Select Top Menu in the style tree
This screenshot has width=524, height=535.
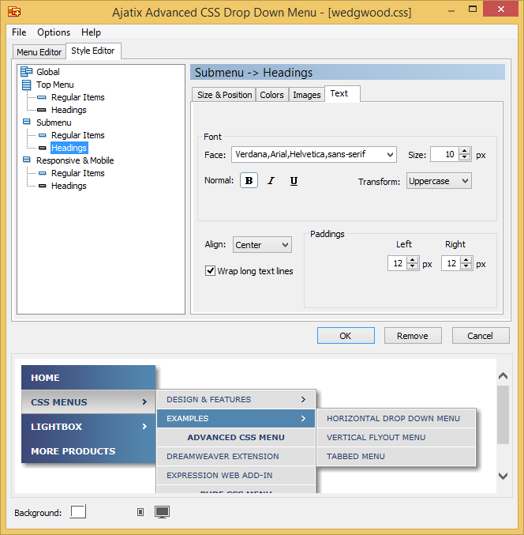click(55, 85)
